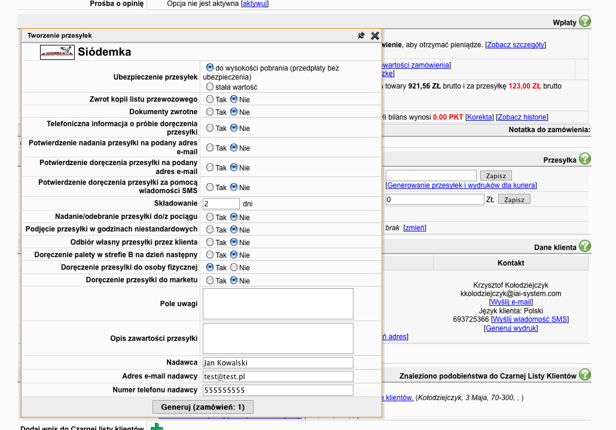
Task: Choose Nie for Telefoniczna informacja o próbie doręczenia
Action: [x=234, y=128]
